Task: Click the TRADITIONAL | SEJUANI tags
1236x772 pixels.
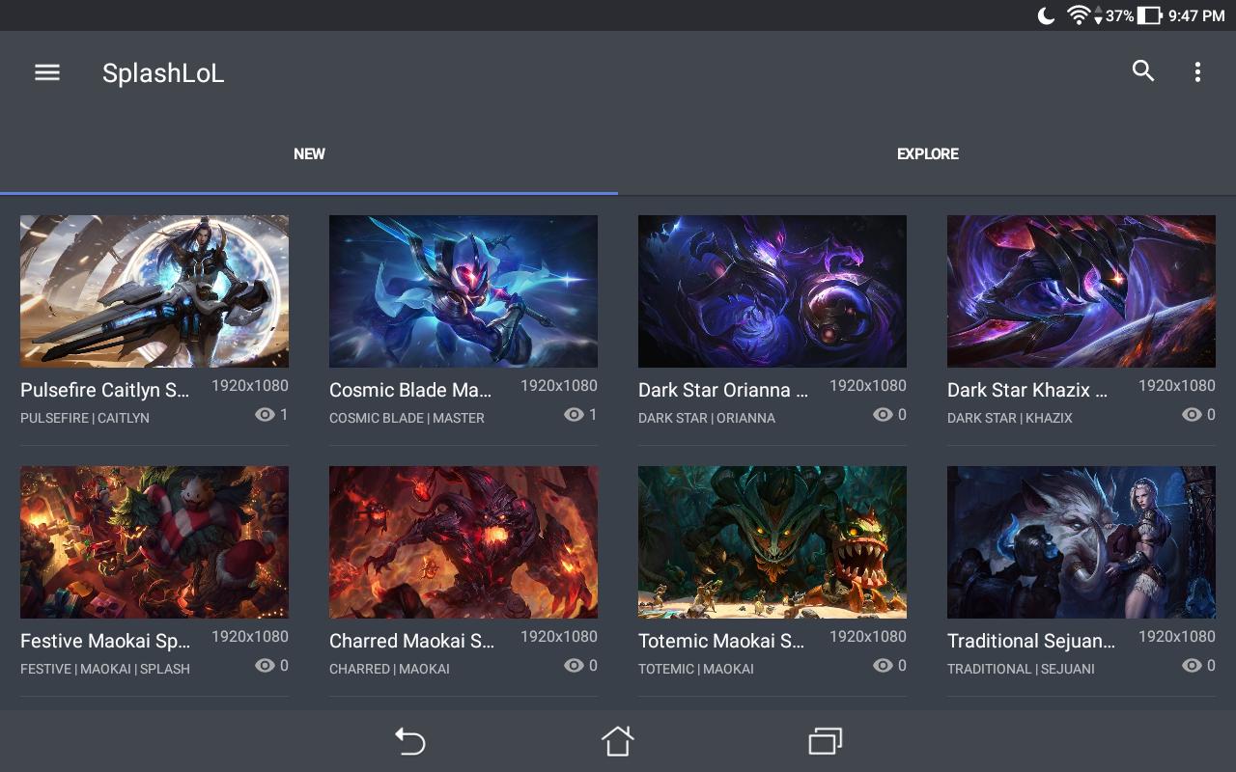Action: pos(1021,669)
